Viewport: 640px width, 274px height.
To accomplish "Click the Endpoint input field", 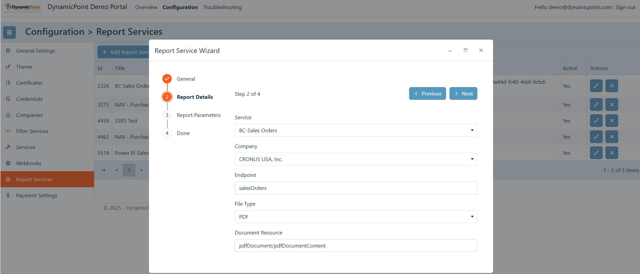I will pos(356,188).
